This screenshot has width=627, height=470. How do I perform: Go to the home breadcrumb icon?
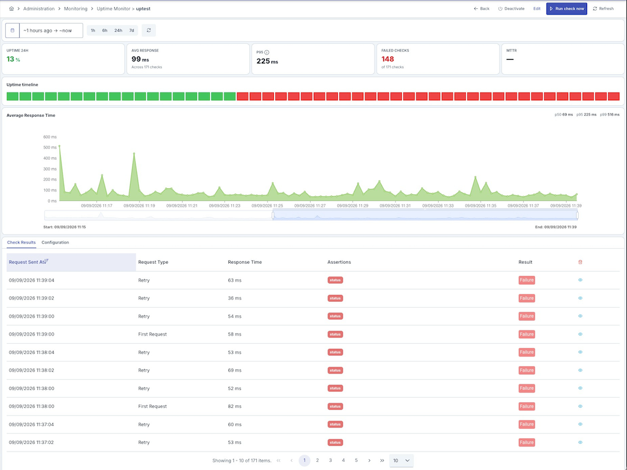[11, 8]
